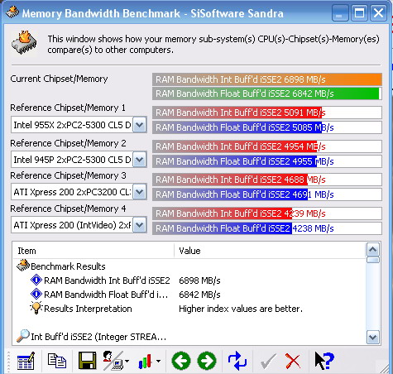This screenshot has height=374, width=393.
Task: Open the ATI Xpress 200 2xPC3200 dropdown
Action: (x=139, y=192)
